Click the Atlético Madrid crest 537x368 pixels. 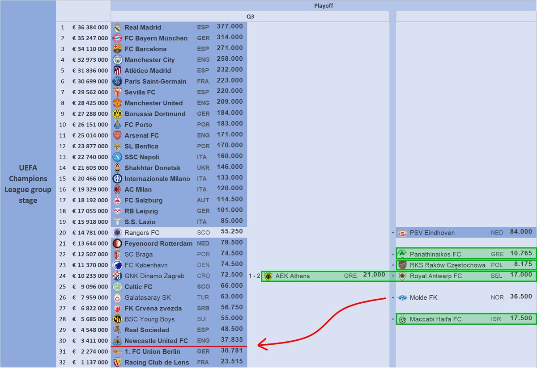[117, 70]
